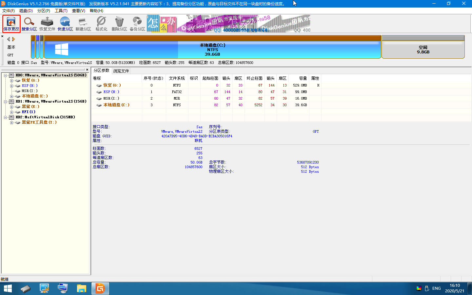This screenshot has width=472, height=295.
Task: Click the 删除分区 delete partition icon
Action: click(119, 24)
